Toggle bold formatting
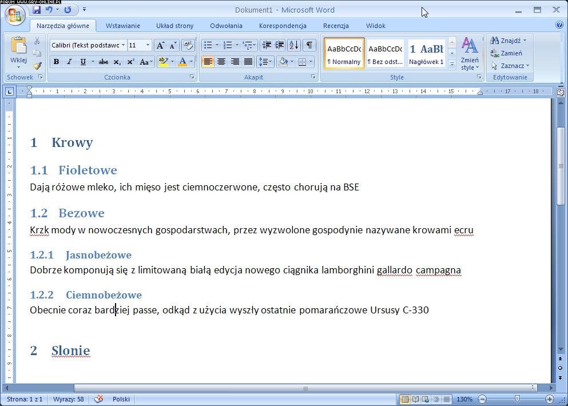 click(56, 62)
